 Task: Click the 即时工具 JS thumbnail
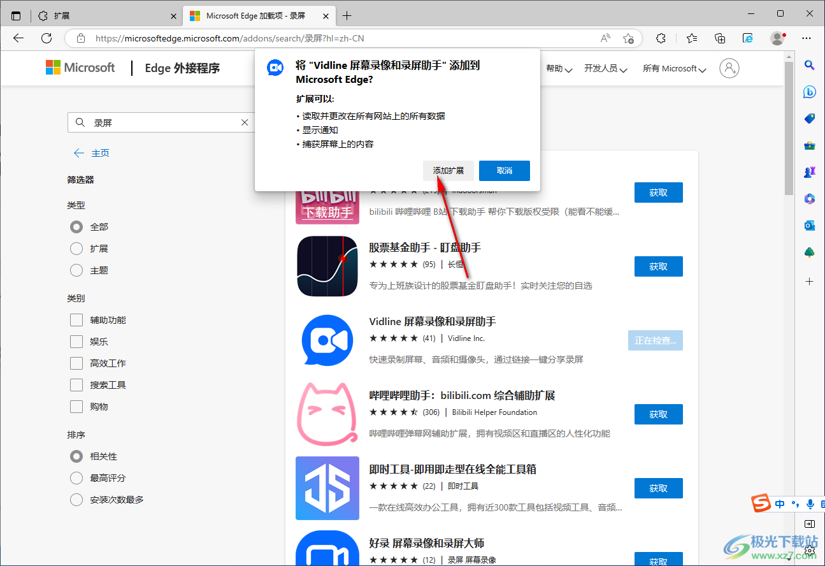327,488
